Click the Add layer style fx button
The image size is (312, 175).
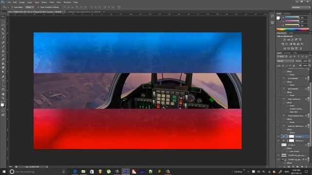284,167
